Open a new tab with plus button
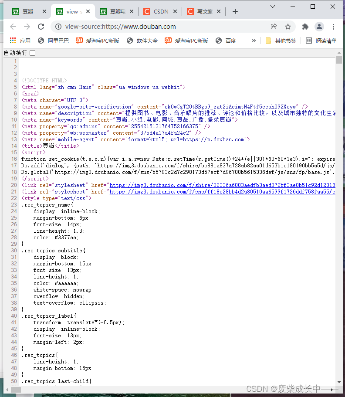Screen dimensions: 345x397 point(235,11)
